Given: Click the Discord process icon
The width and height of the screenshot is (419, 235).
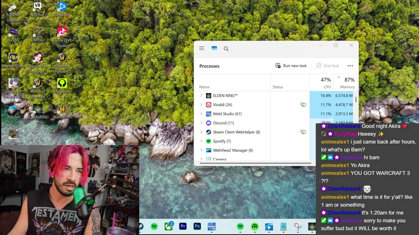Looking at the screenshot, I should pyautogui.click(x=209, y=123).
